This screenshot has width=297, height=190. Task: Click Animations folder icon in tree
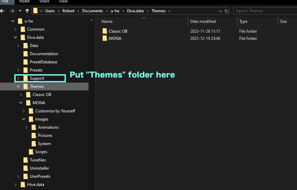pos(34,127)
